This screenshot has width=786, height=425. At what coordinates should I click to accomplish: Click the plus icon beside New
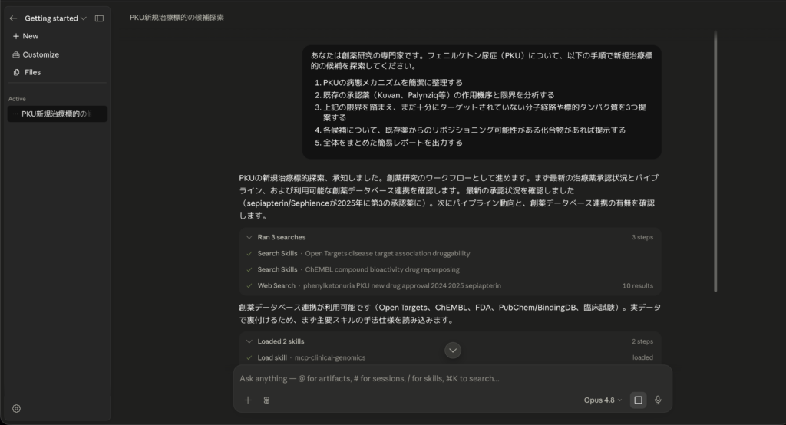(16, 36)
